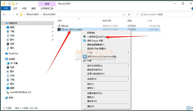
Task: Select 此电脑 in the navigation pane
Action: pos(12,59)
